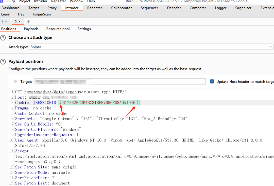Switch to the Positions sub-tab

[9, 29]
